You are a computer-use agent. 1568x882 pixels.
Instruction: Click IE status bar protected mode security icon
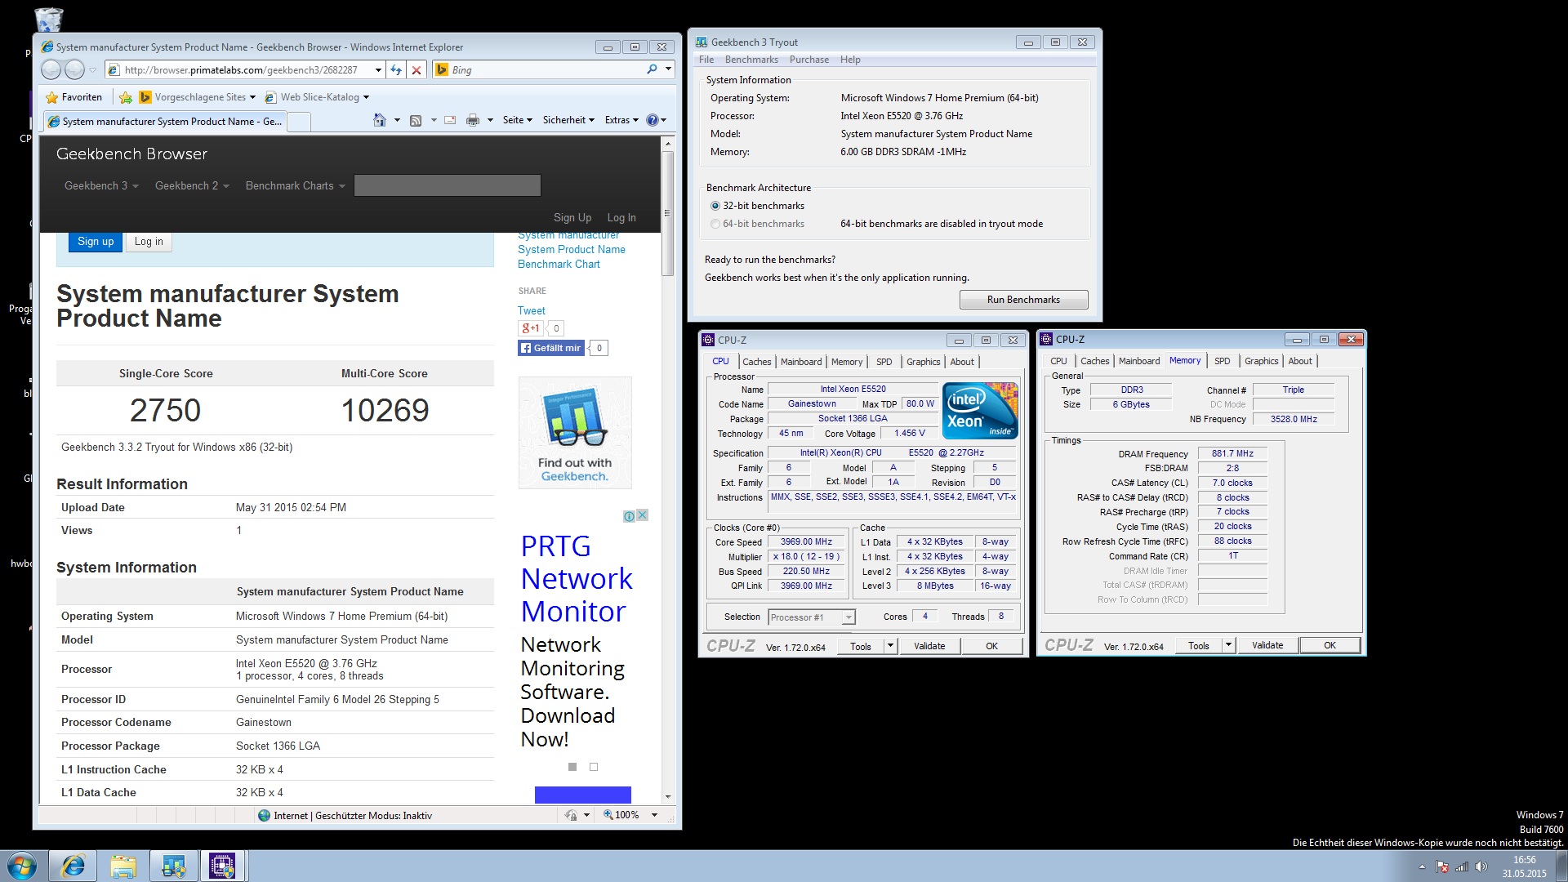pos(571,815)
